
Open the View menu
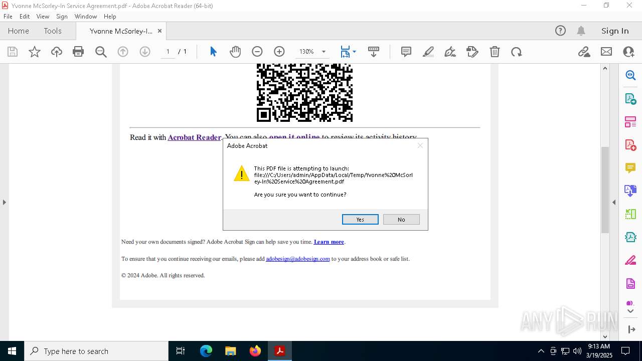(43, 17)
